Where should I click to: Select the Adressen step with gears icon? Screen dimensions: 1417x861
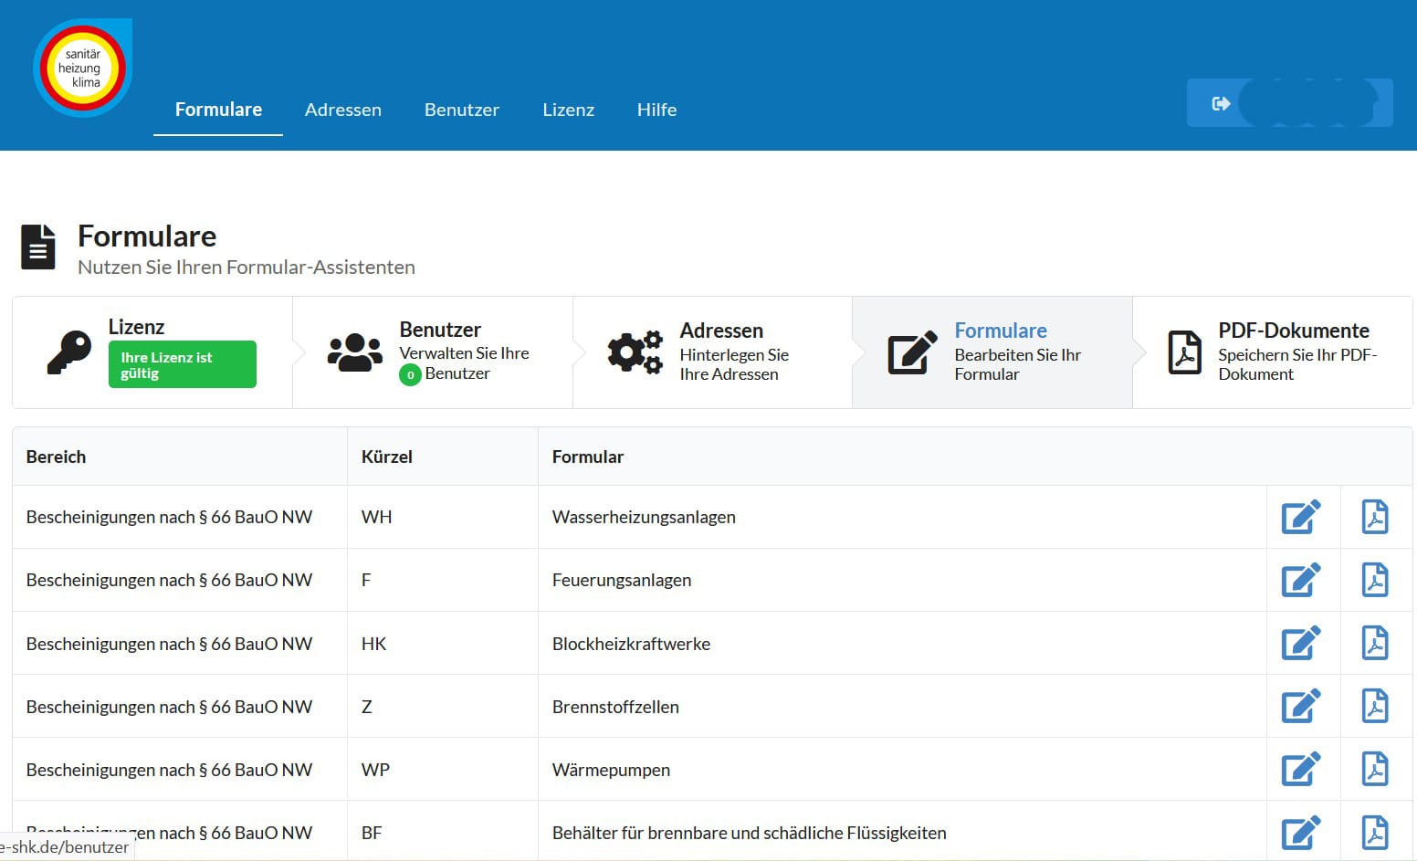712,352
